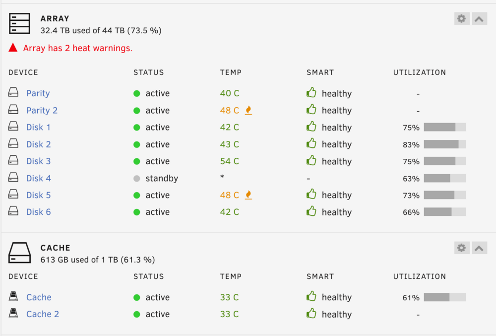Open the Cache 2 device link

point(42,314)
